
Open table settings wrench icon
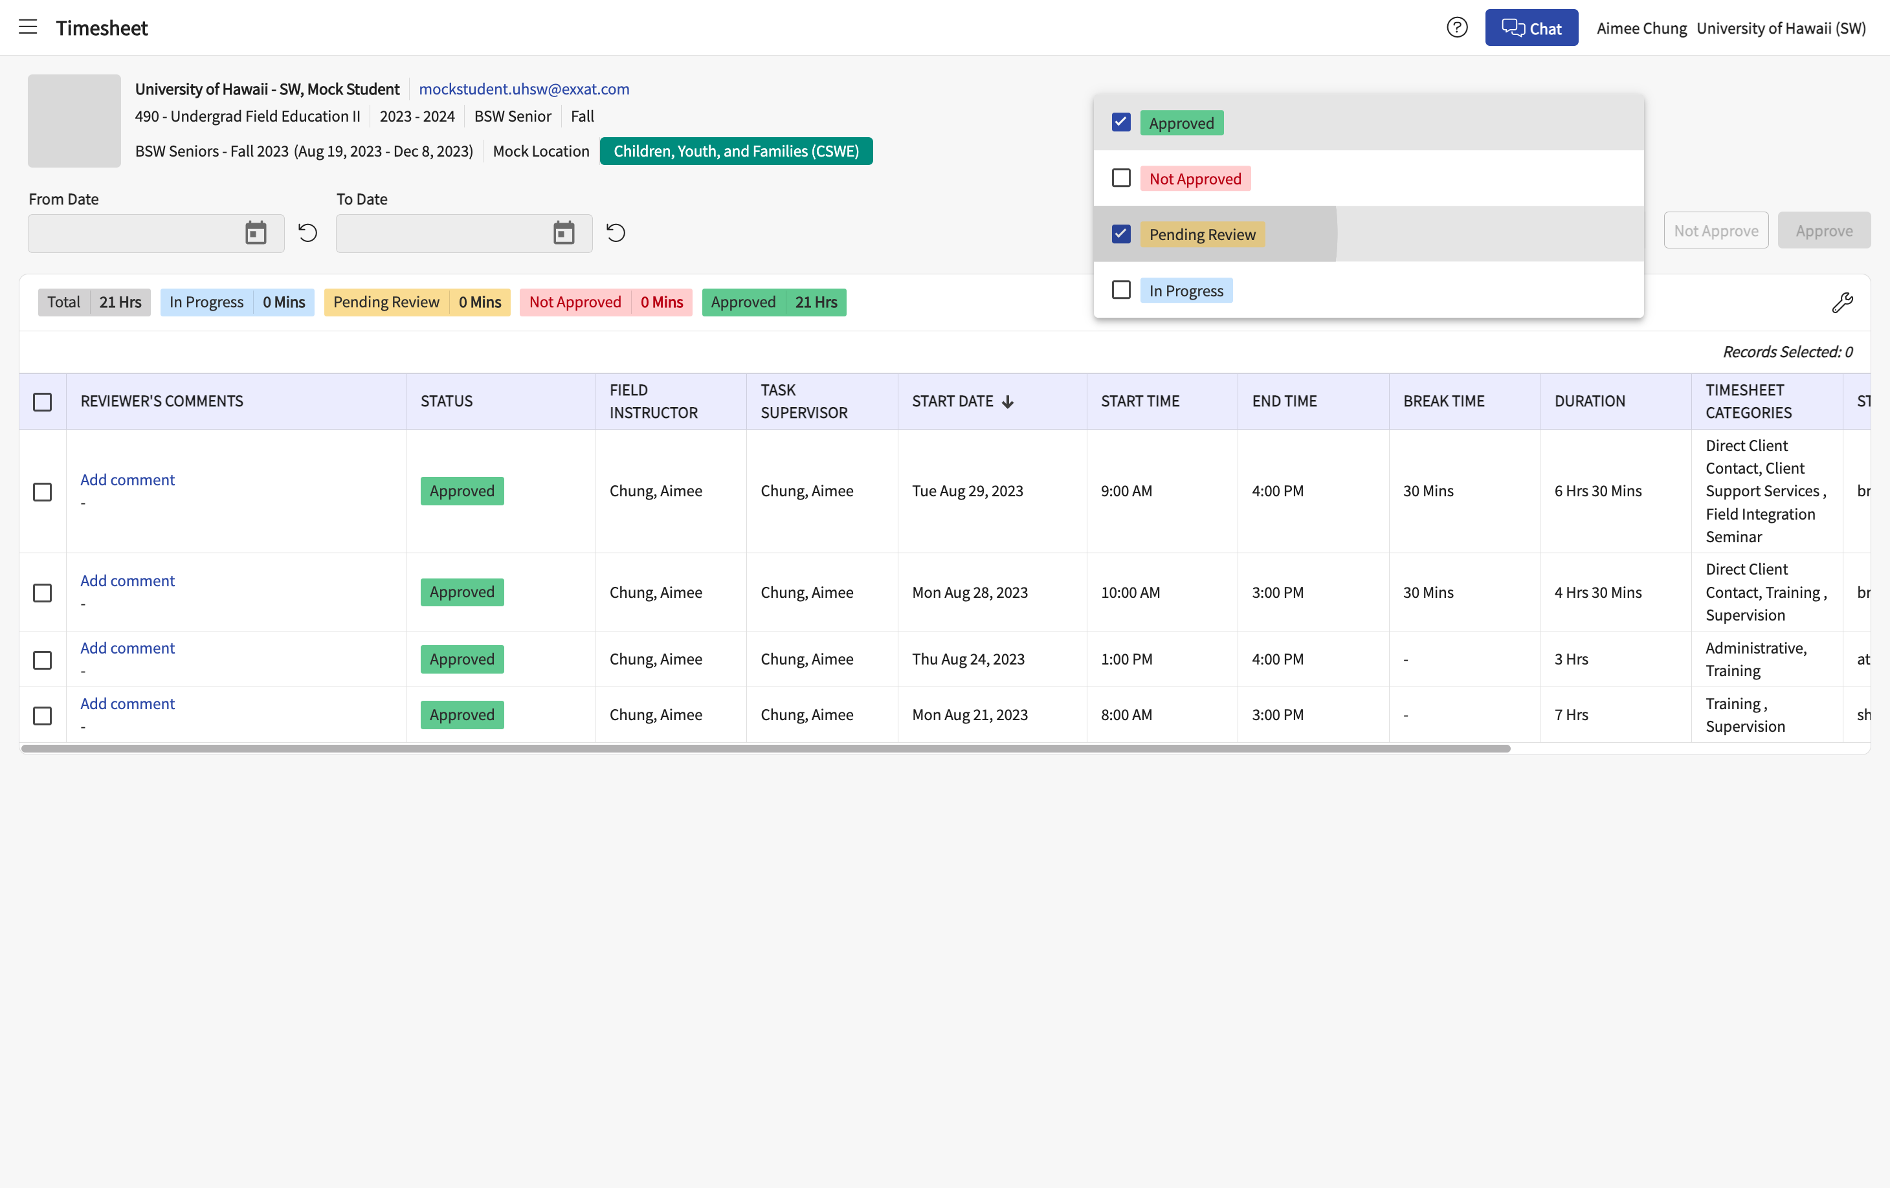1842,302
